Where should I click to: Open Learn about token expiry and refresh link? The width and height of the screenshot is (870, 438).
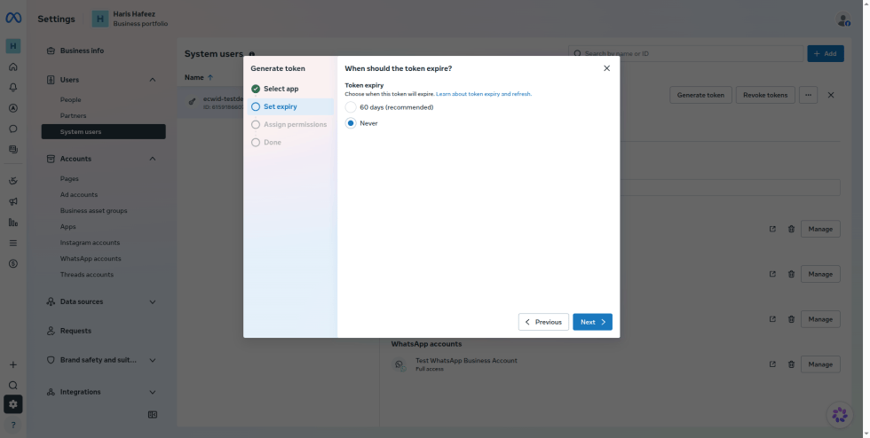point(483,94)
